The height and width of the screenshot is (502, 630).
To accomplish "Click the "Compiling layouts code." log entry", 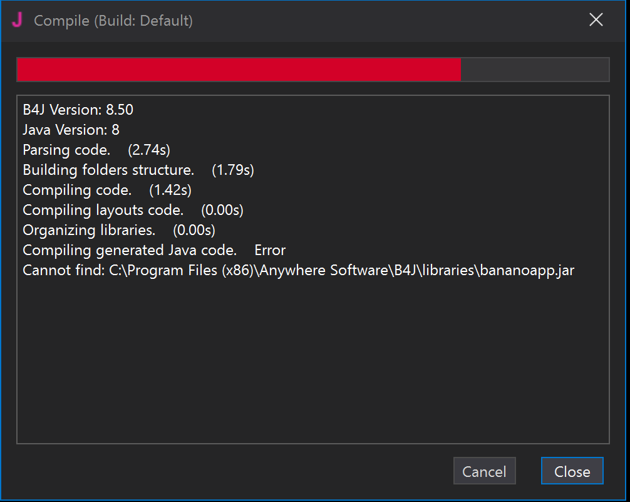I will [x=103, y=210].
